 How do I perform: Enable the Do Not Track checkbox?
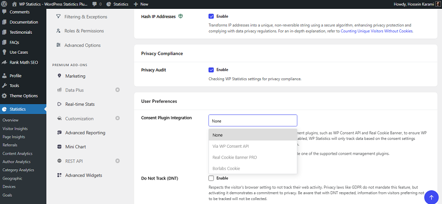tap(211, 178)
